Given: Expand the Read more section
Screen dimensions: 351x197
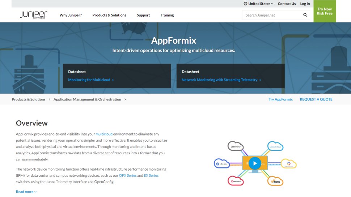Looking at the screenshot, I should click(x=26, y=192).
